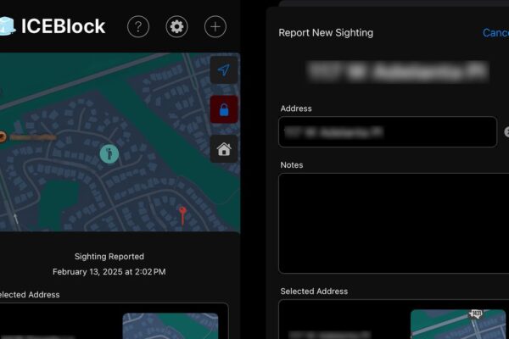Add a new sighting with the plus icon
Viewport: 509px width, 339px height.
215,26
